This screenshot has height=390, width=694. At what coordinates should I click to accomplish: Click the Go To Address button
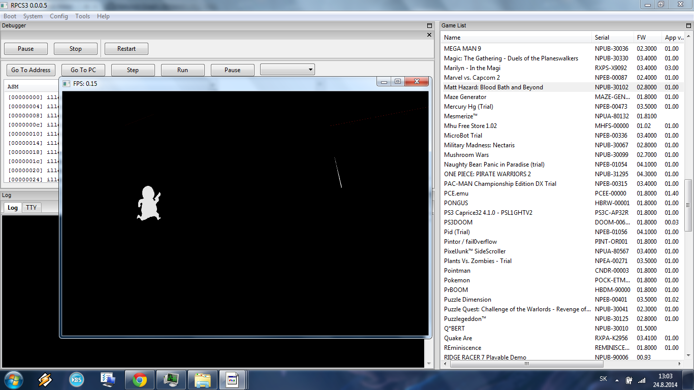pyautogui.click(x=31, y=70)
